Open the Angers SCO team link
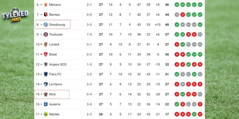This screenshot has height=119, width=239. 58,64
